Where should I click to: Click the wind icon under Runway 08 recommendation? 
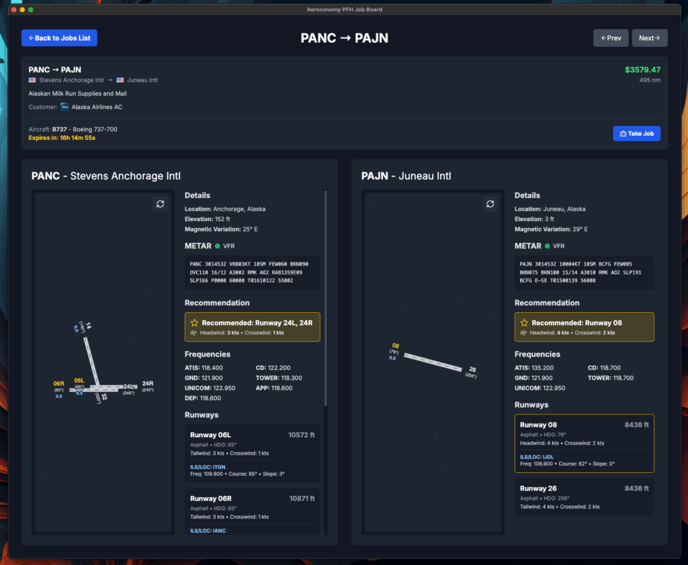(523, 333)
